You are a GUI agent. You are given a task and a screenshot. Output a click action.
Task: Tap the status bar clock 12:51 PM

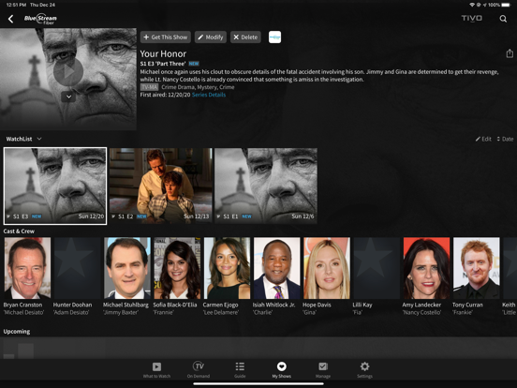17,5
